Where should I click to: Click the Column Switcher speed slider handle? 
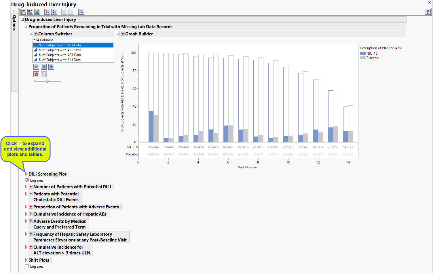click(48, 81)
